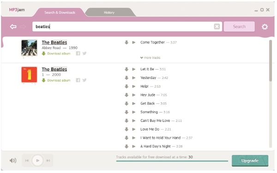Download the album 1 from 2000
This screenshot has width=277, height=173.
coord(56,80)
